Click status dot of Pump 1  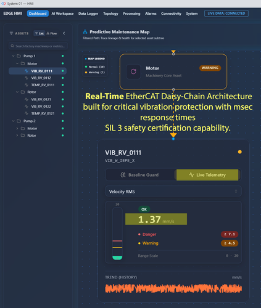click(x=63, y=56)
